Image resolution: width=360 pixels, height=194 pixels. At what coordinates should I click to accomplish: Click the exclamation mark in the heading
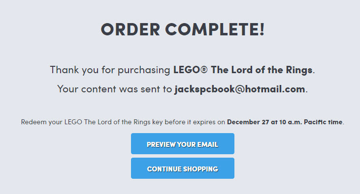pyautogui.click(x=262, y=29)
